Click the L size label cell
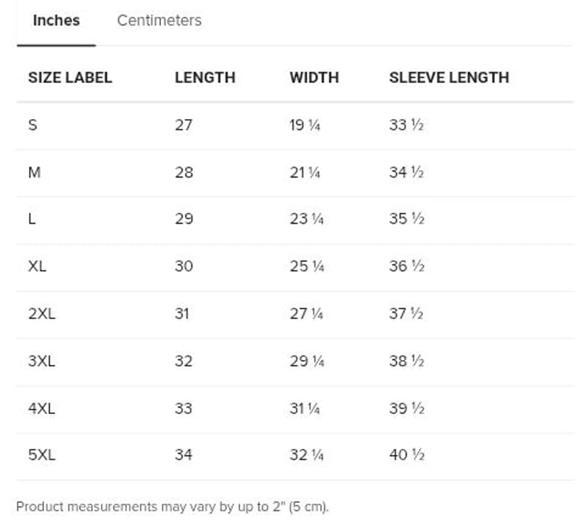 [32, 219]
